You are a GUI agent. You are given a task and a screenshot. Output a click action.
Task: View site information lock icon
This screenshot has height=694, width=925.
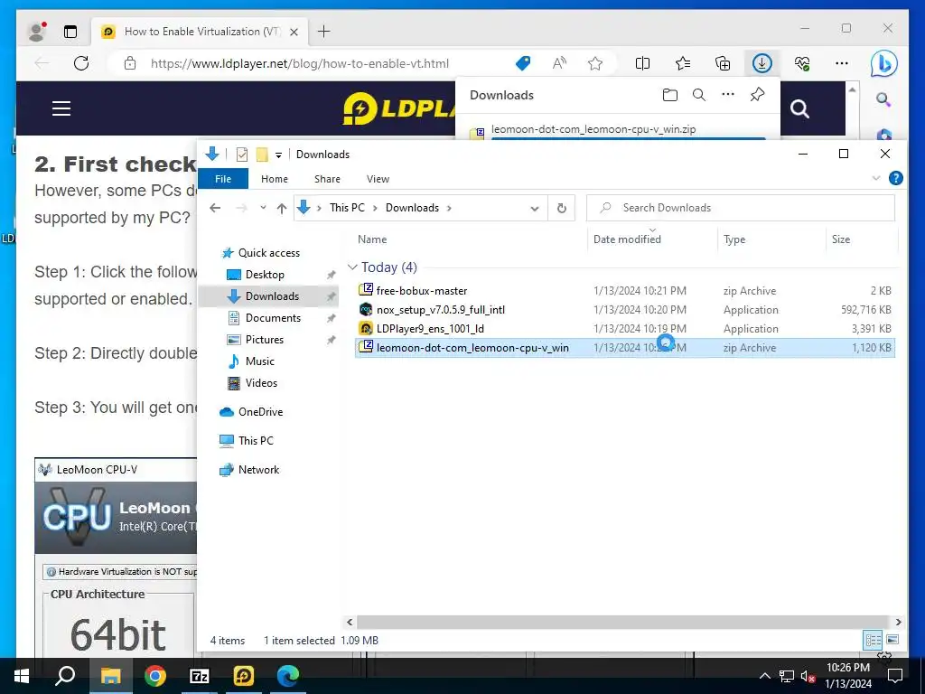tap(130, 63)
